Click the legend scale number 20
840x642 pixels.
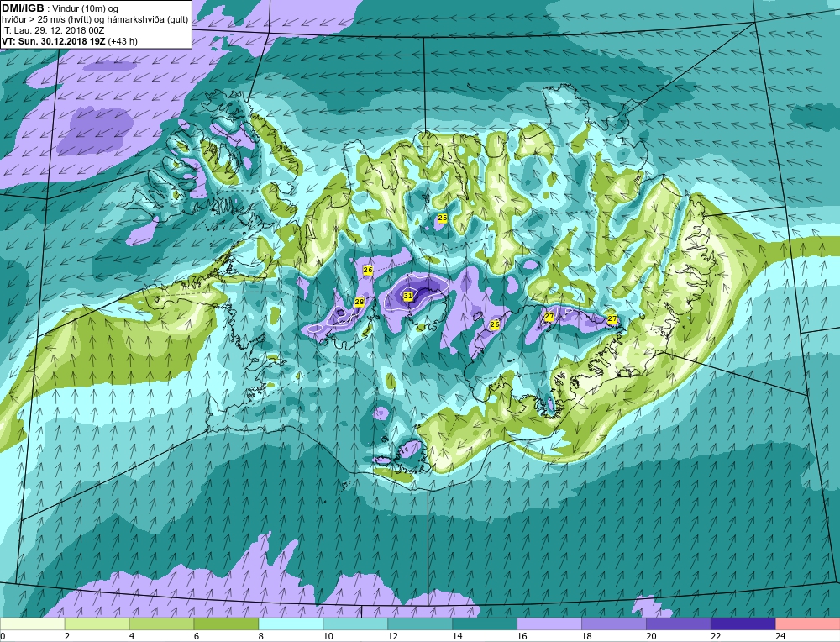[652, 636]
